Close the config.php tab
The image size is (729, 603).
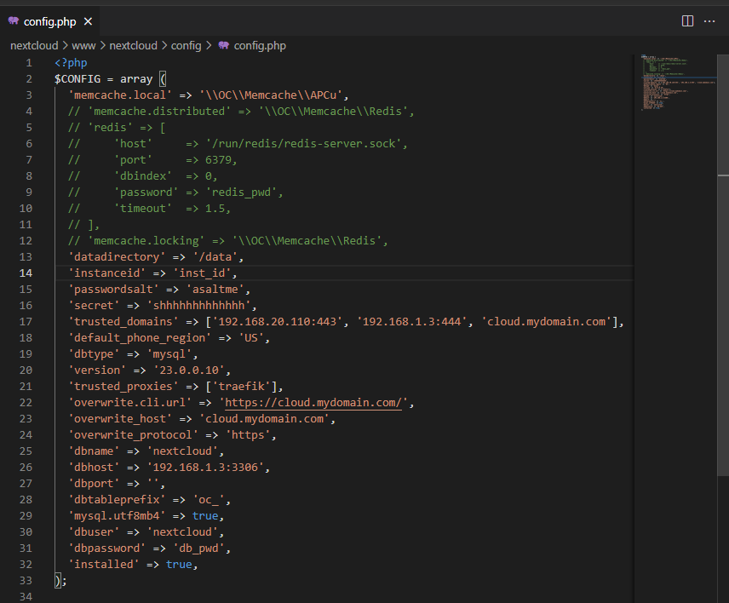coord(88,21)
